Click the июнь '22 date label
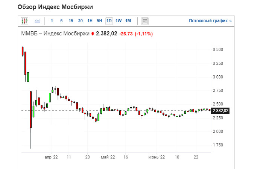This screenshot has width=254, height=169. 157,157
